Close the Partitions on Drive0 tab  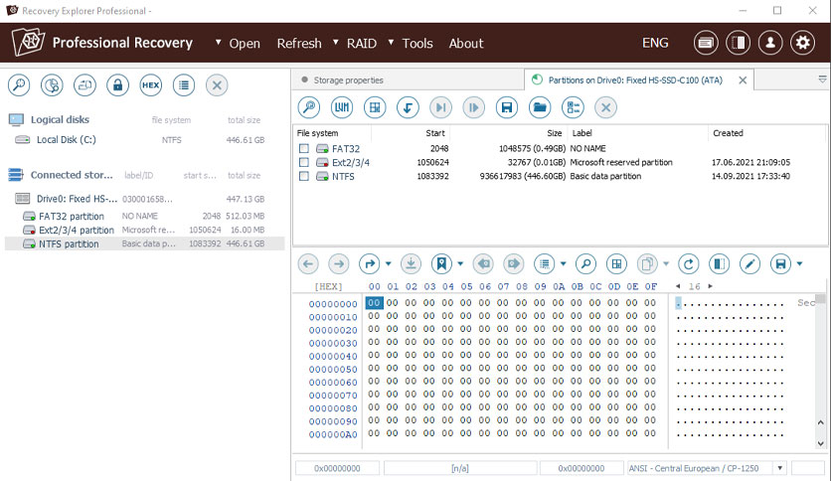[x=743, y=80]
